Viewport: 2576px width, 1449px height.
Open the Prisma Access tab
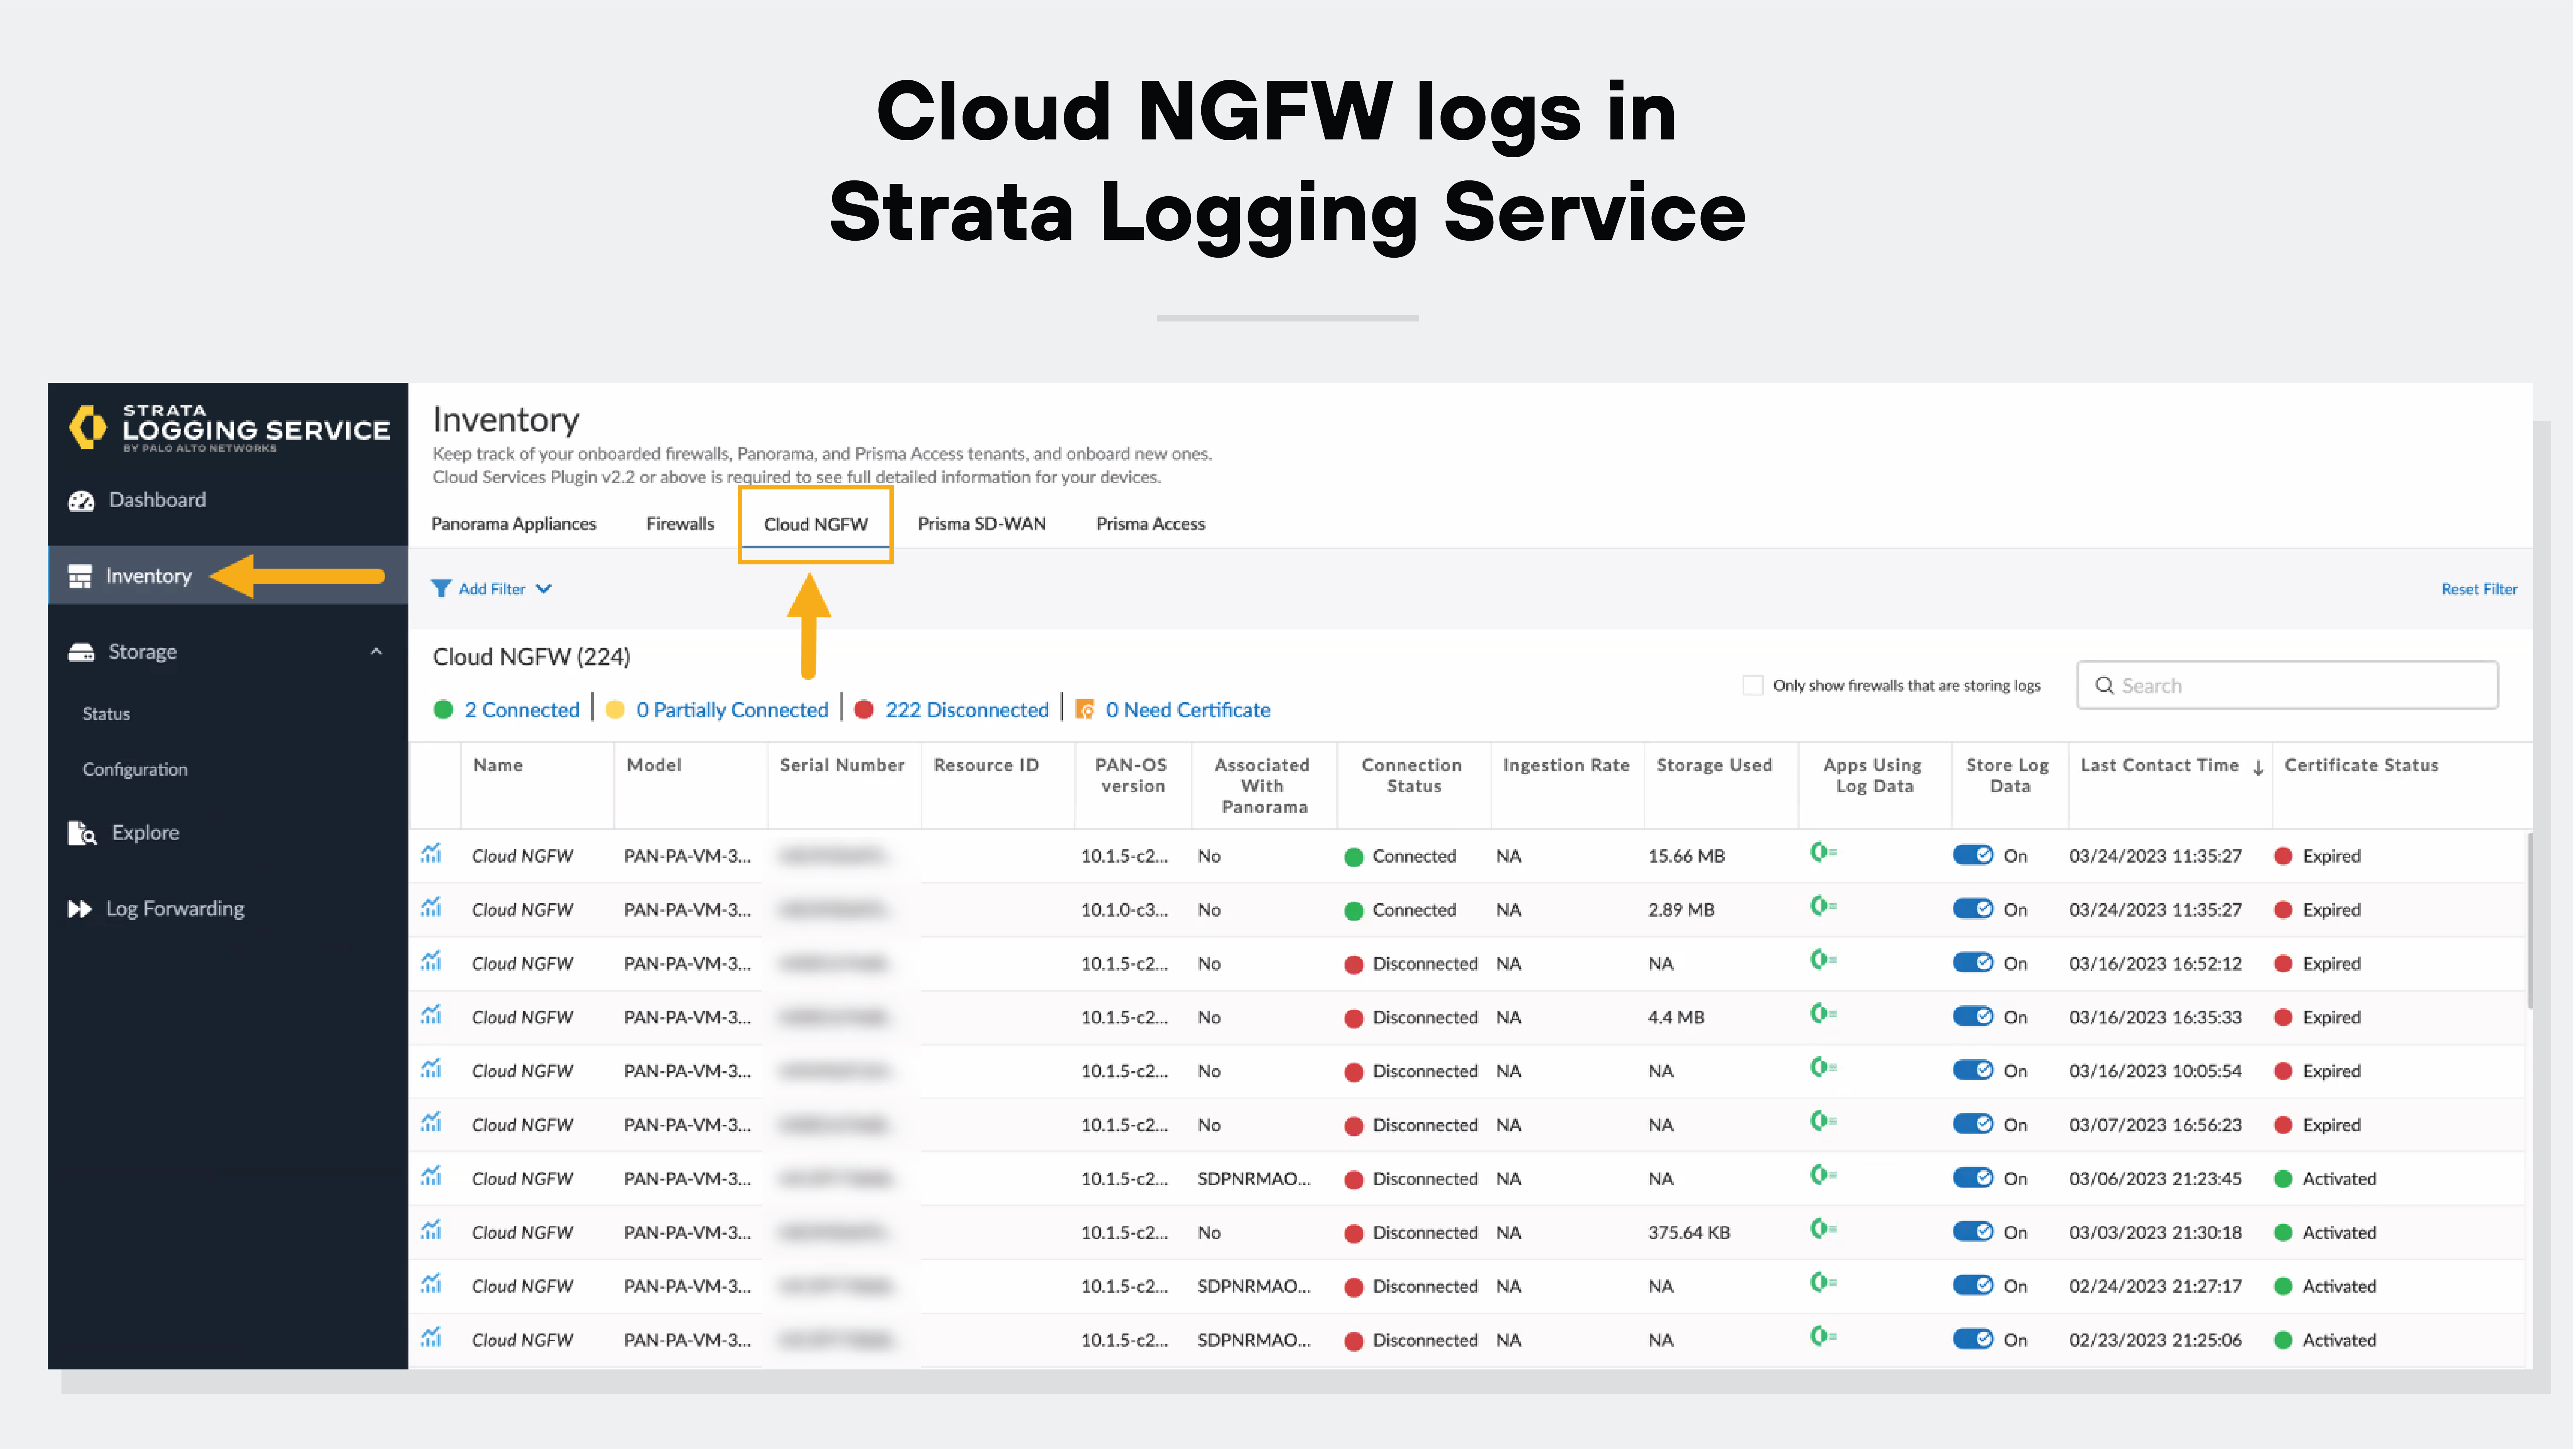(x=1150, y=523)
